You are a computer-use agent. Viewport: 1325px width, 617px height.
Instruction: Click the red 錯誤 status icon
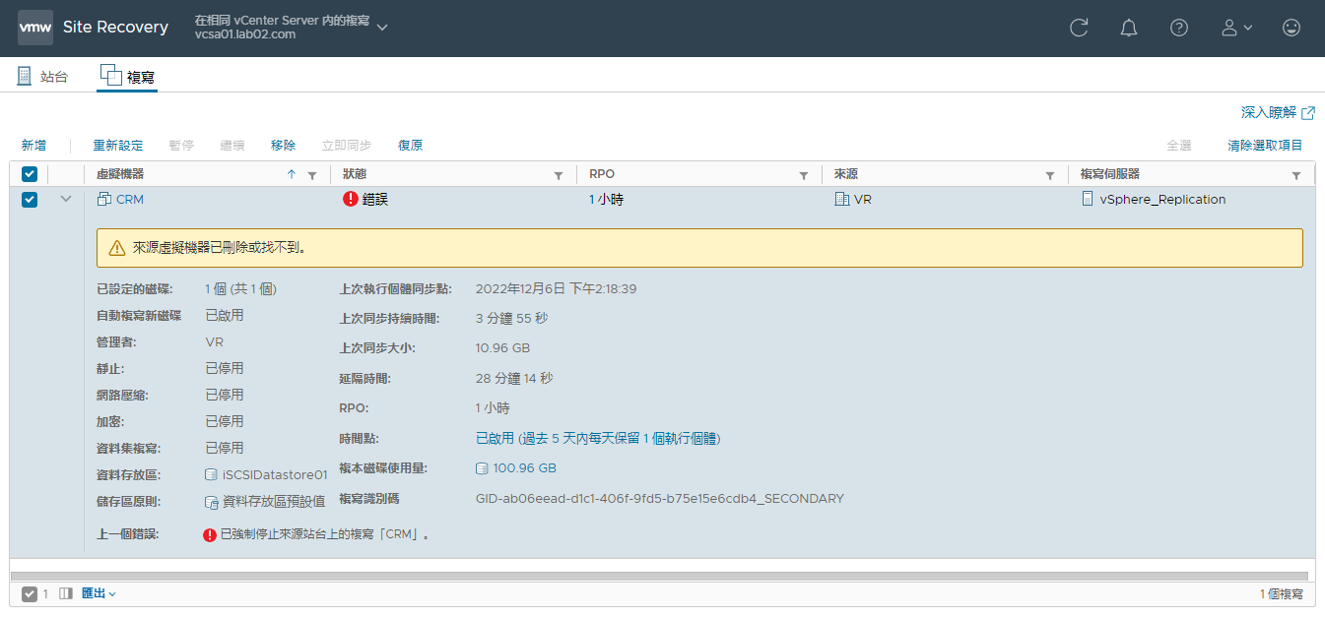(351, 199)
